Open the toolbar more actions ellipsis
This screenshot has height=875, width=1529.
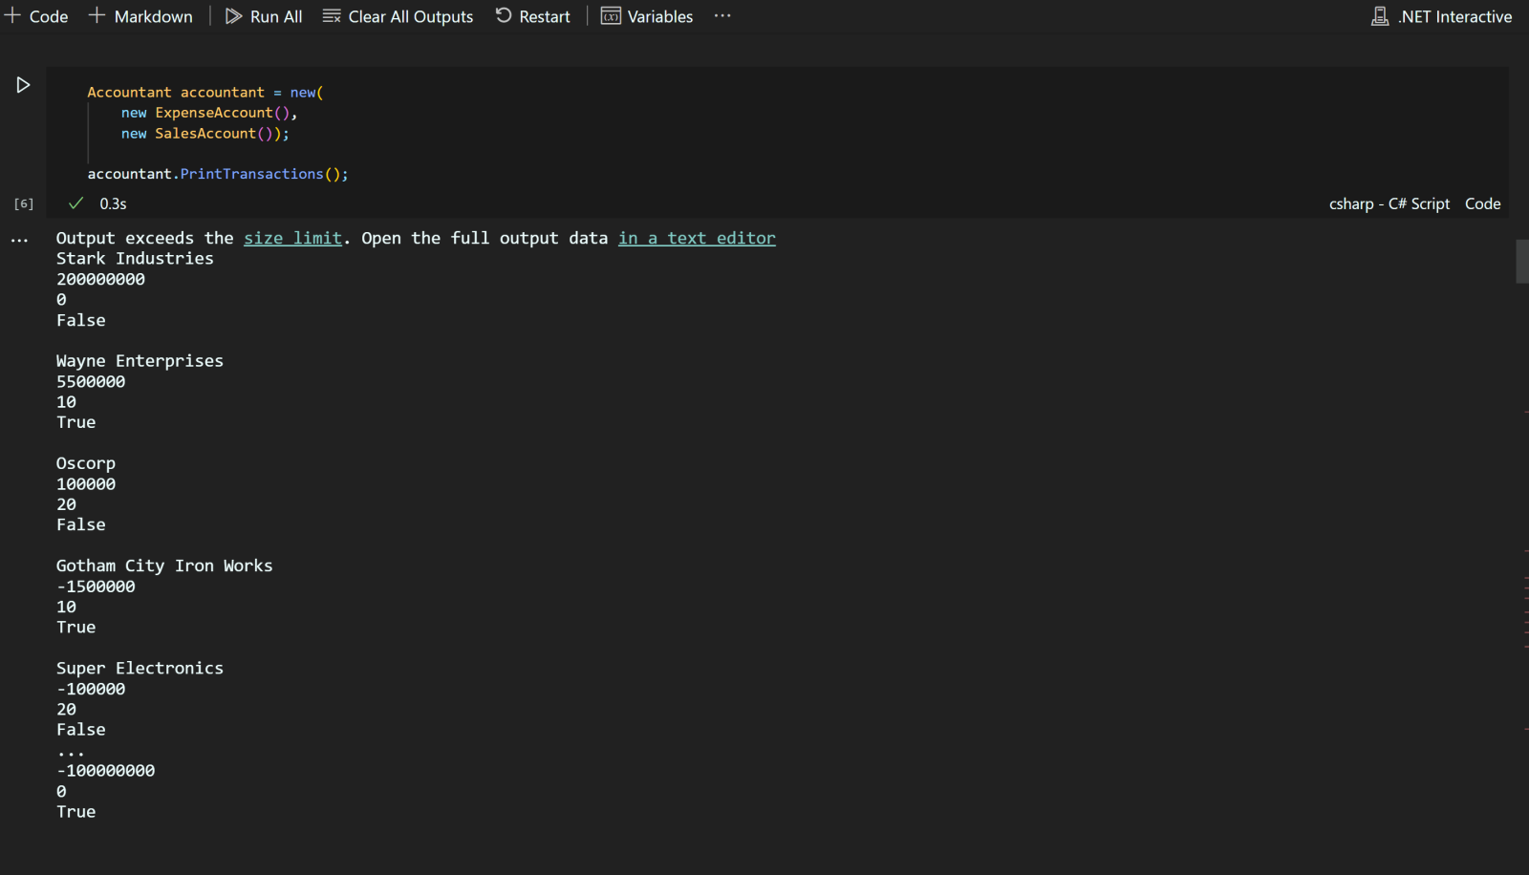point(722,16)
